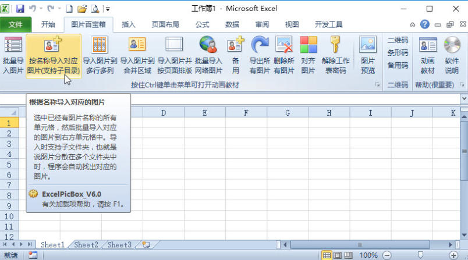Image resolution: width=468 pixels, height=260 pixels.
Task: Expand the formula bar using the chevron
Action: (x=463, y=99)
